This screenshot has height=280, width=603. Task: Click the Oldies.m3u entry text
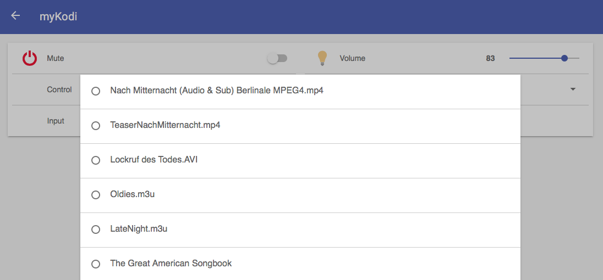coord(132,194)
